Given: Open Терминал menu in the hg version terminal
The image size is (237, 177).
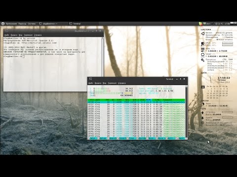Looking at the screenshot, I should pyautogui.click(x=28, y=35).
